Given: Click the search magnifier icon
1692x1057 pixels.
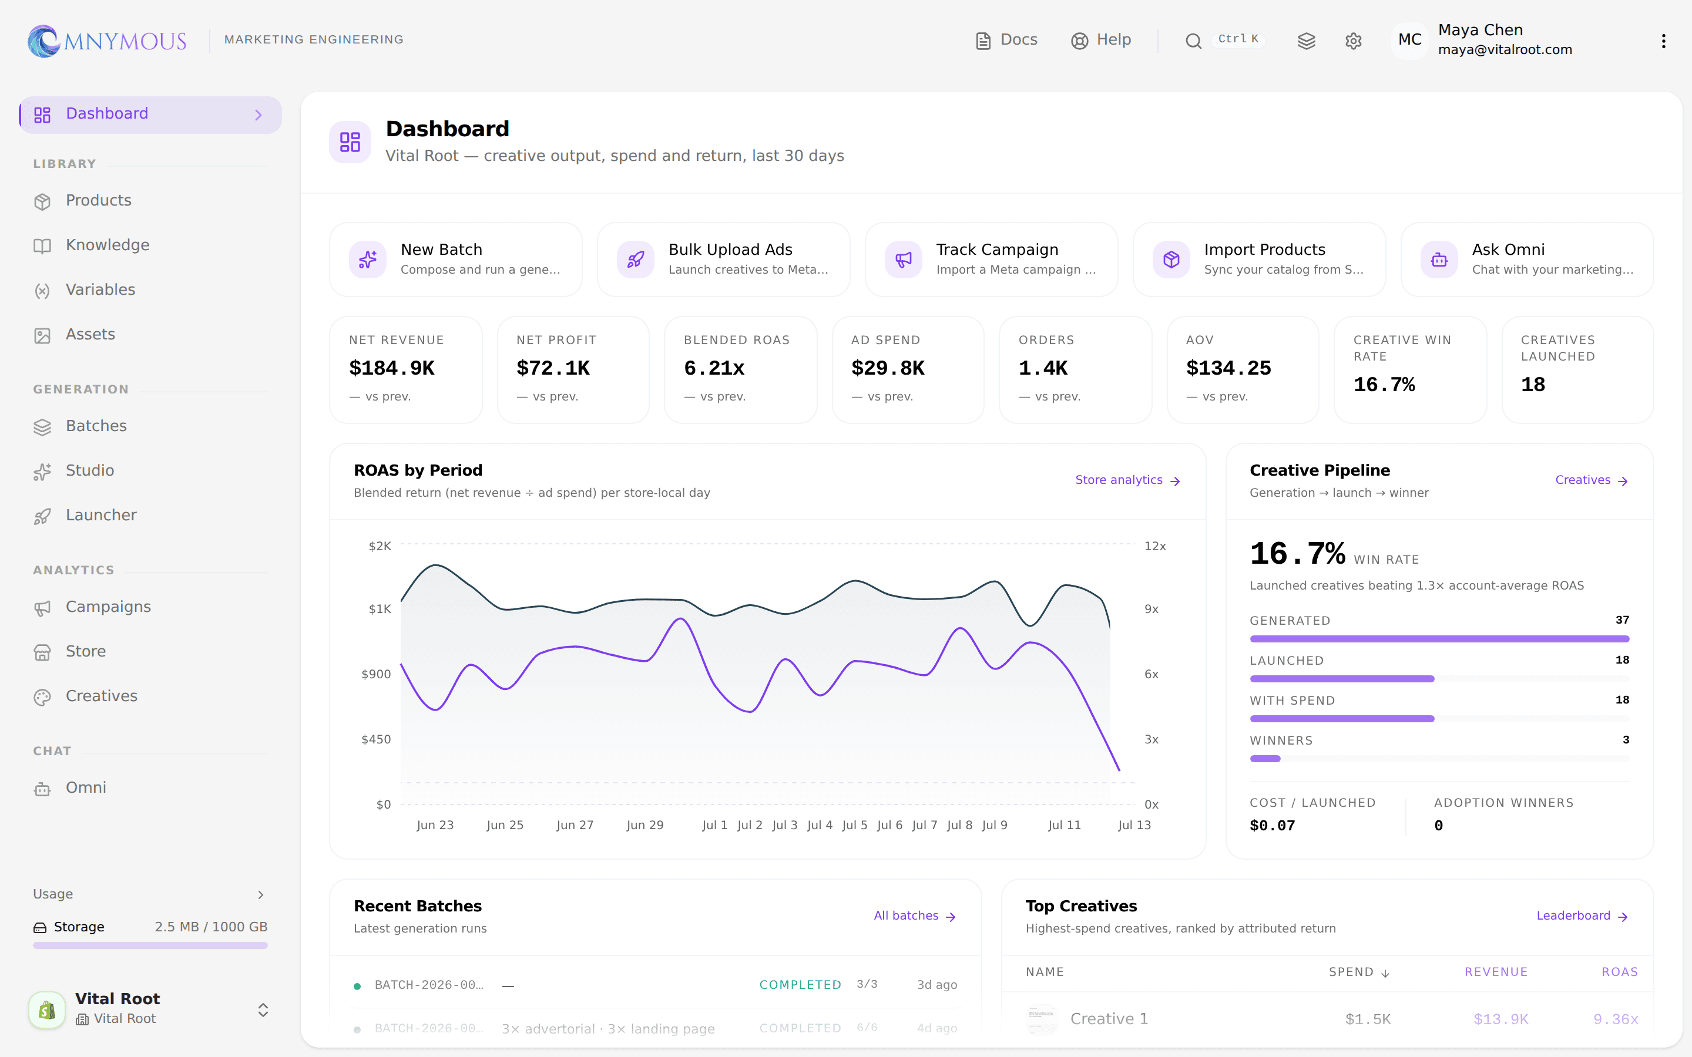Looking at the screenshot, I should [x=1193, y=41].
